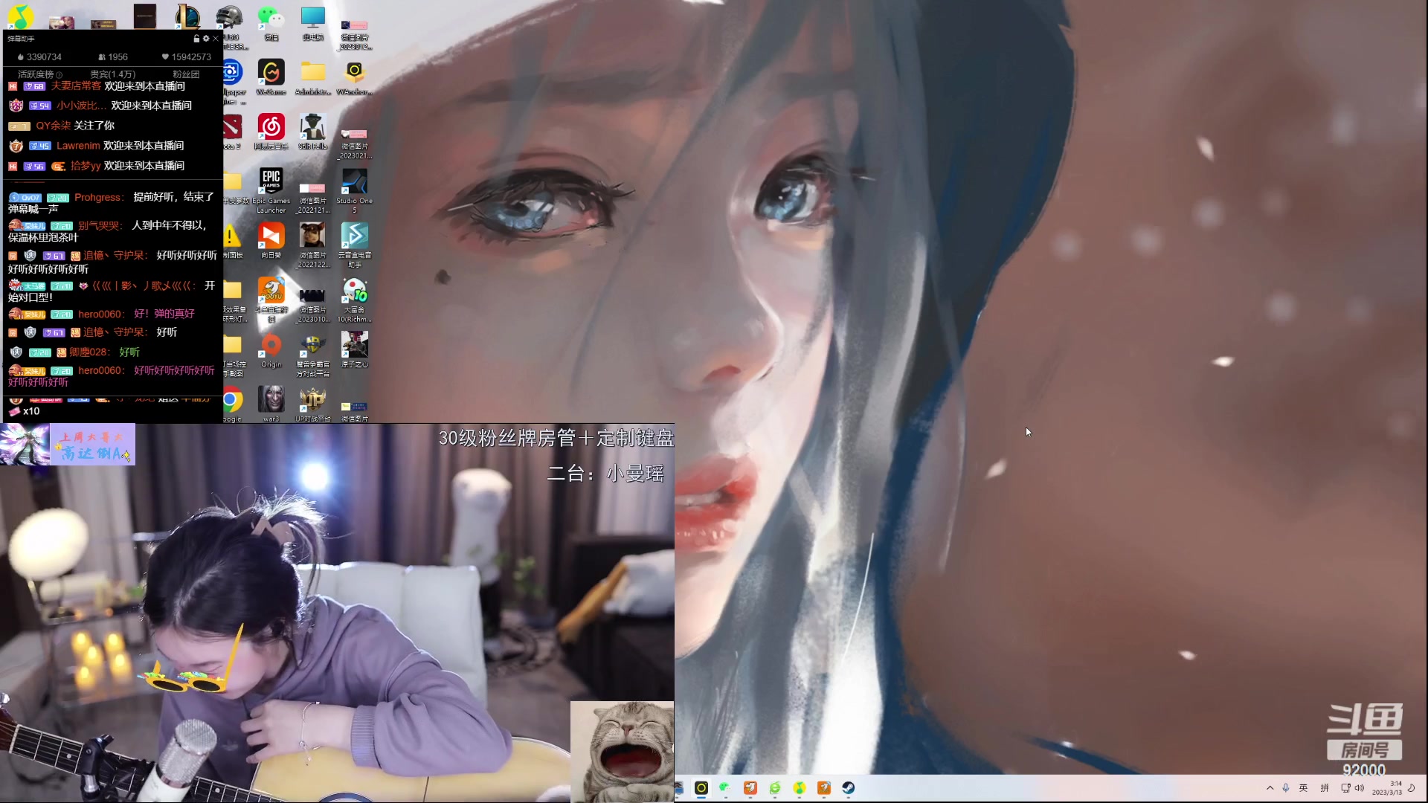Launch the 原子之心 game shortcut
The width and height of the screenshot is (1428, 803).
coord(355,350)
